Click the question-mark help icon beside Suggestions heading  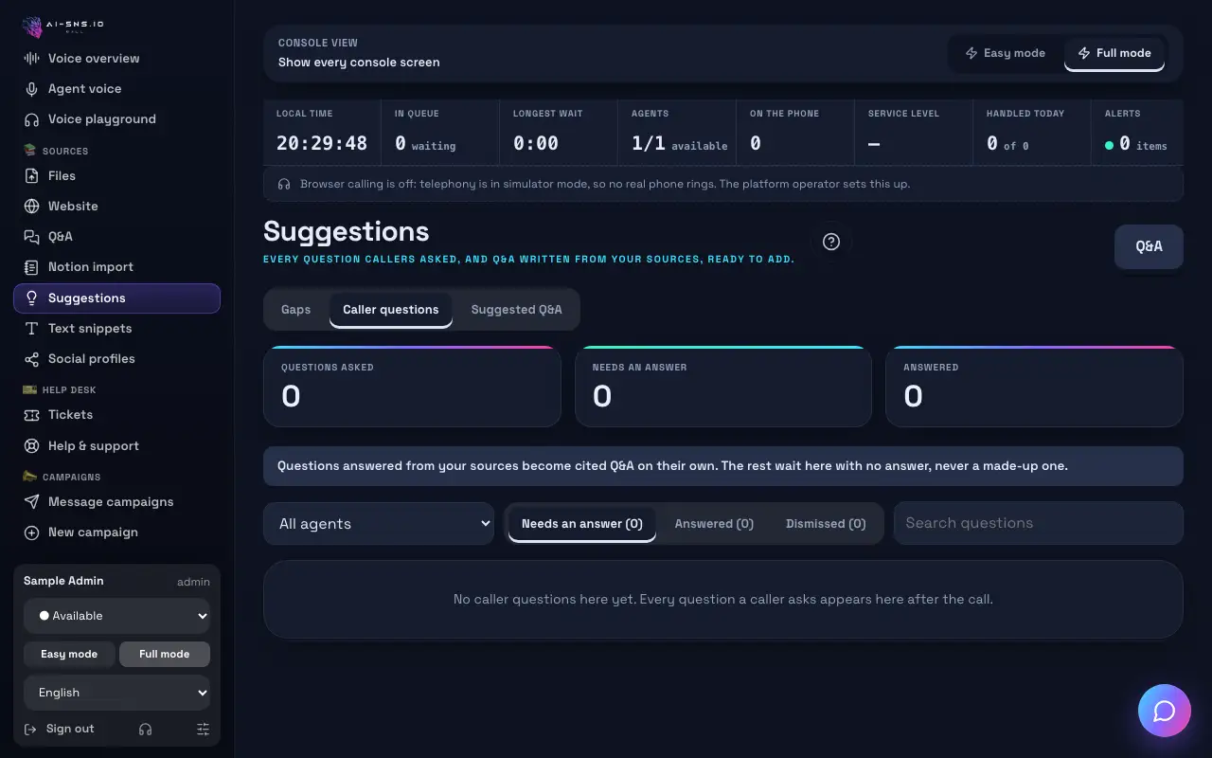click(x=831, y=242)
